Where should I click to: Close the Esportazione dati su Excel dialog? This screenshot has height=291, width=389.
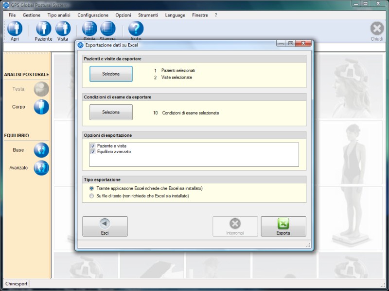click(x=303, y=43)
